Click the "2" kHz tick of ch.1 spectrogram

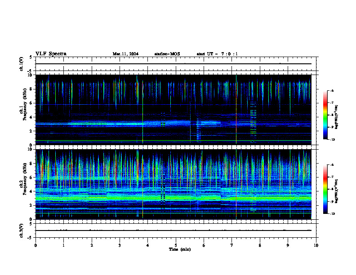(31, 131)
